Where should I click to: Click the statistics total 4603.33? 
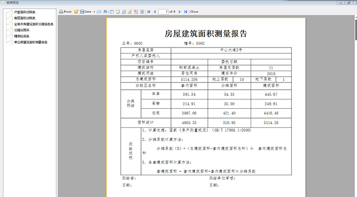point(189,123)
